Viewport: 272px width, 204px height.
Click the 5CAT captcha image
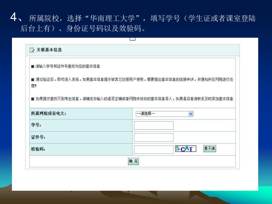pyautogui.click(x=186, y=149)
